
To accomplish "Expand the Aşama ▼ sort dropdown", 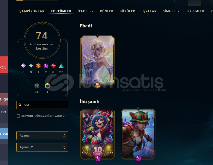I will tap(42, 147).
